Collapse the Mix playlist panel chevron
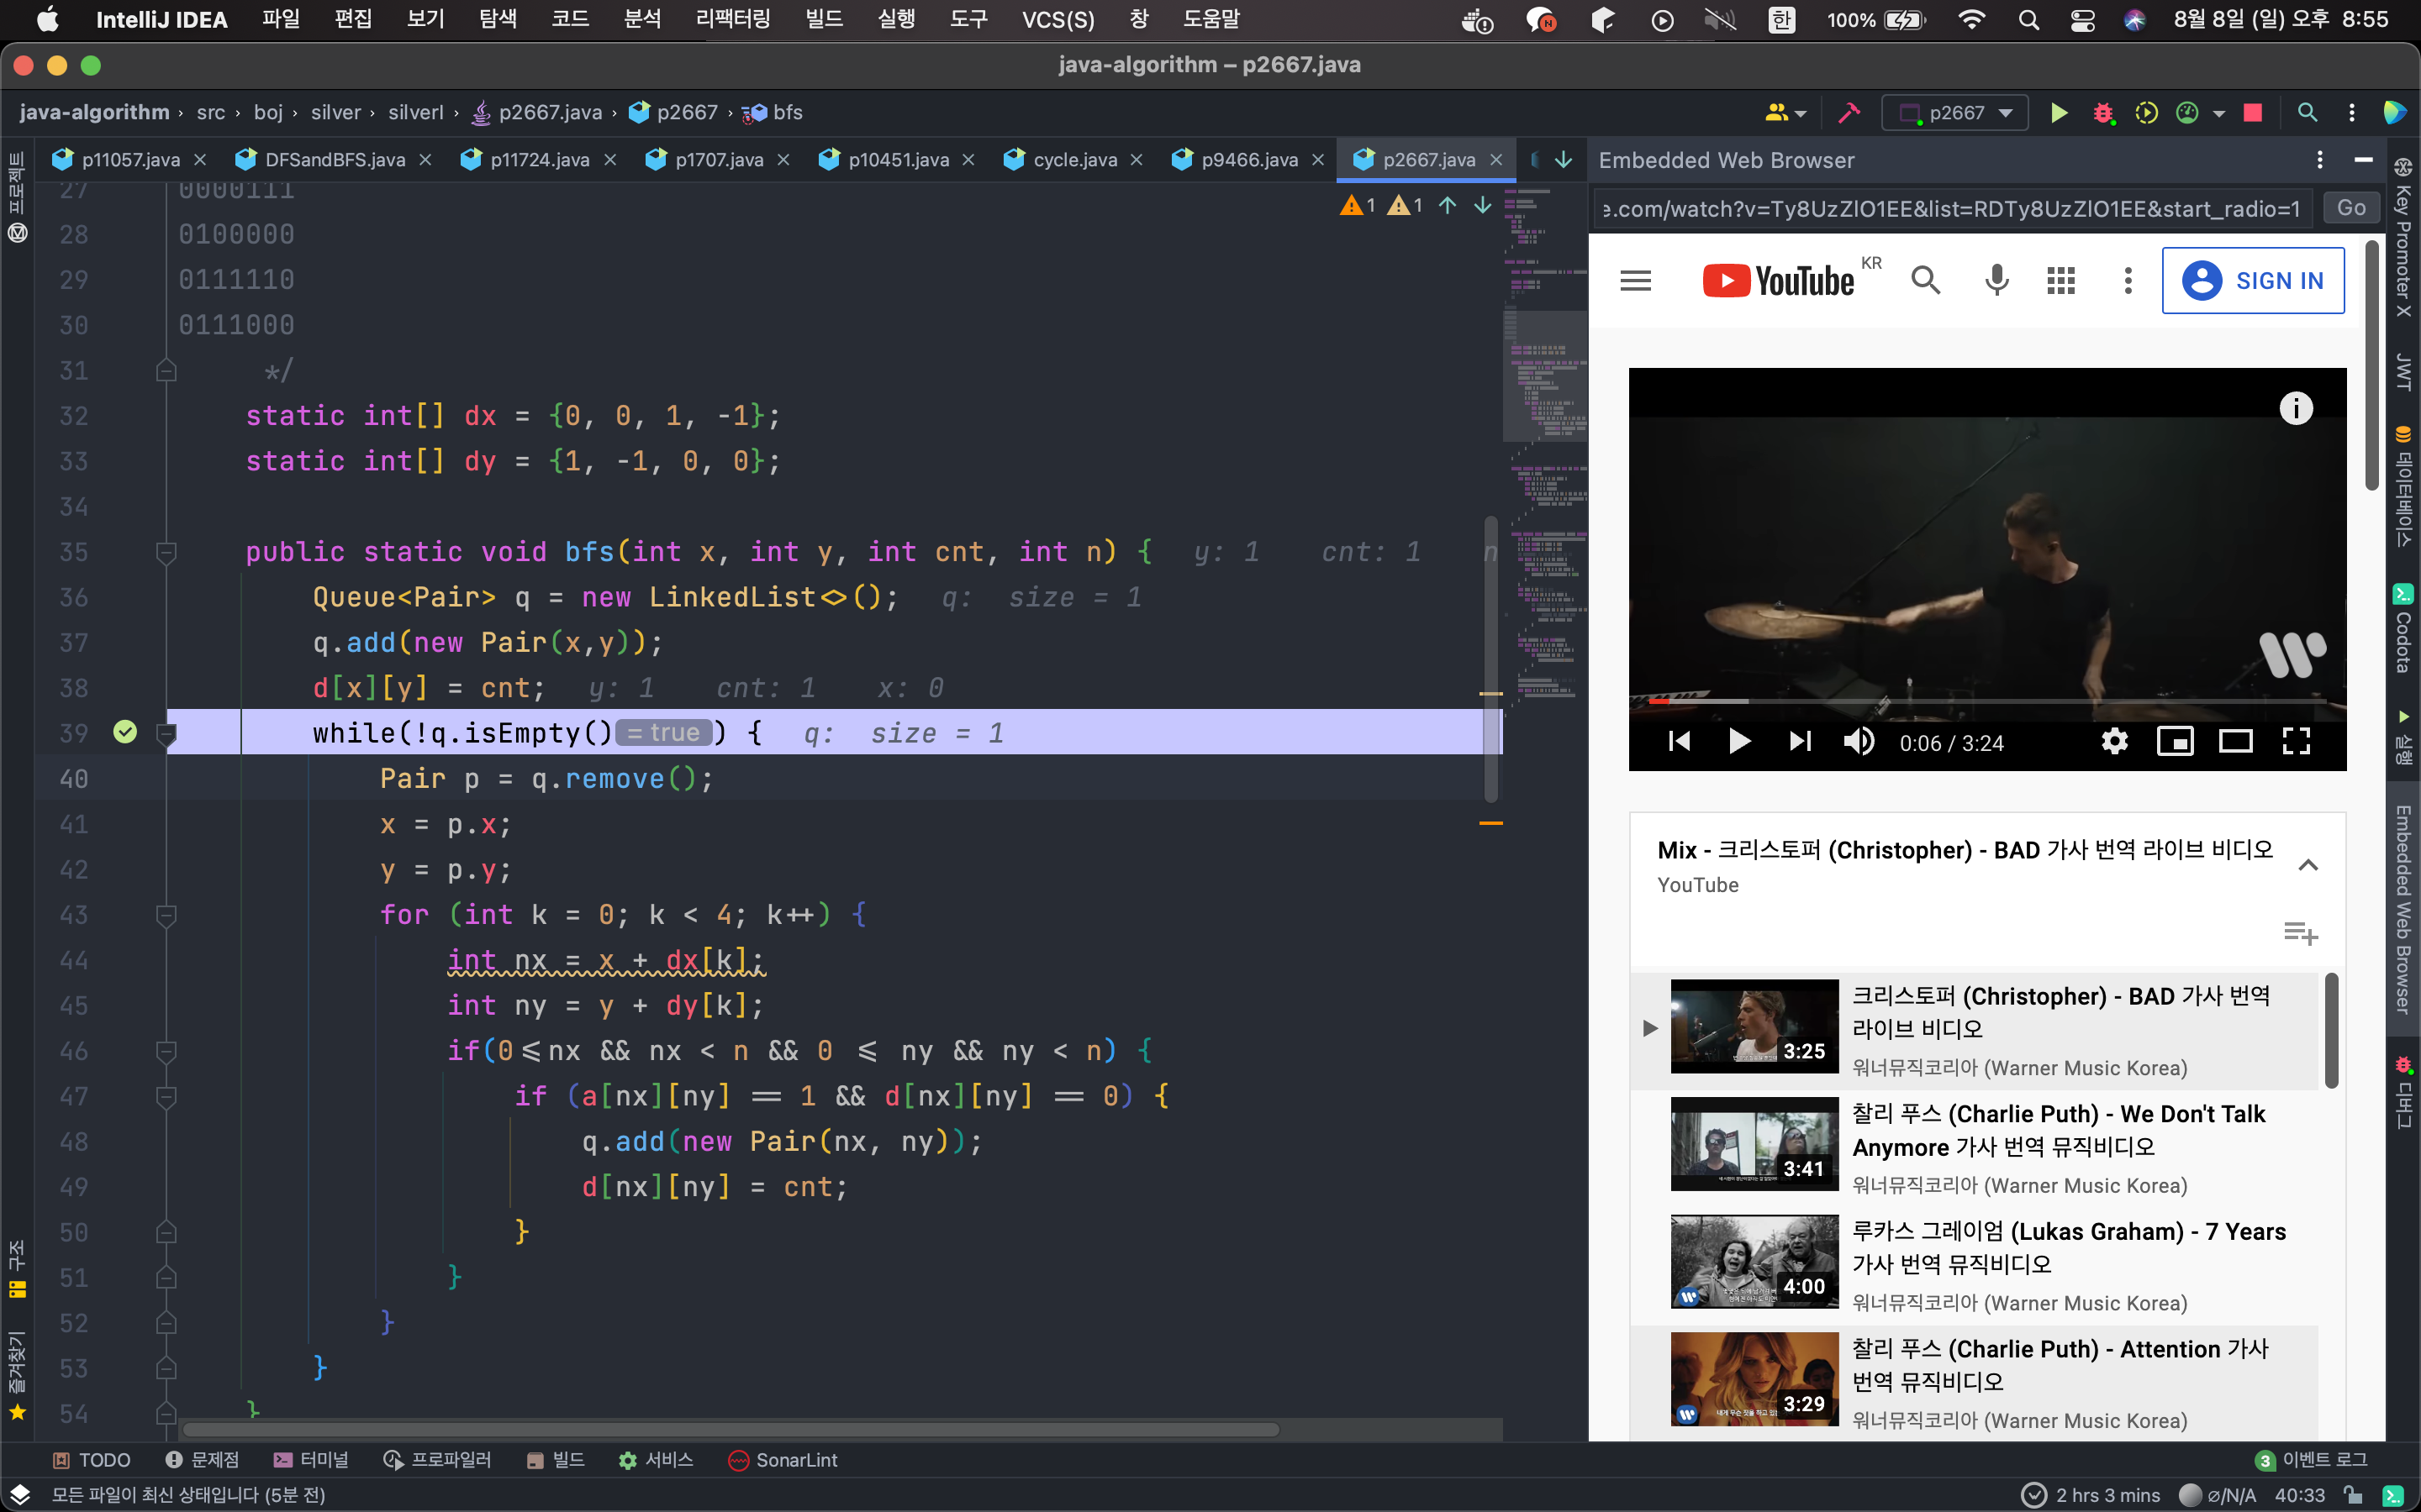2421x1512 pixels. pyautogui.click(x=2308, y=865)
